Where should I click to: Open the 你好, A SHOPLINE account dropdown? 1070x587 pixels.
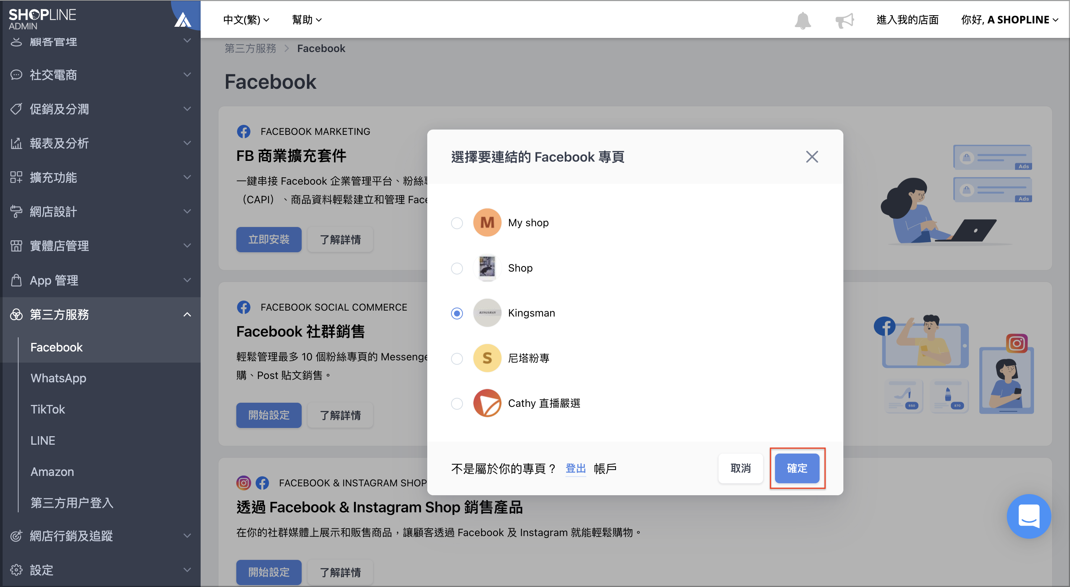[1009, 20]
